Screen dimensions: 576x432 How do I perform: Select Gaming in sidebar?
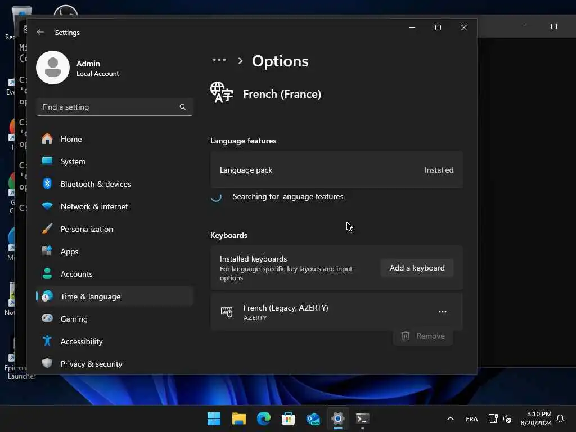coord(115,319)
